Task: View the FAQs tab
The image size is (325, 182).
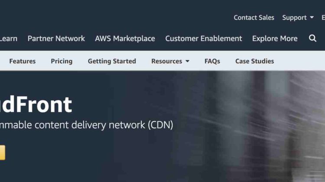Action: pos(212,61)
